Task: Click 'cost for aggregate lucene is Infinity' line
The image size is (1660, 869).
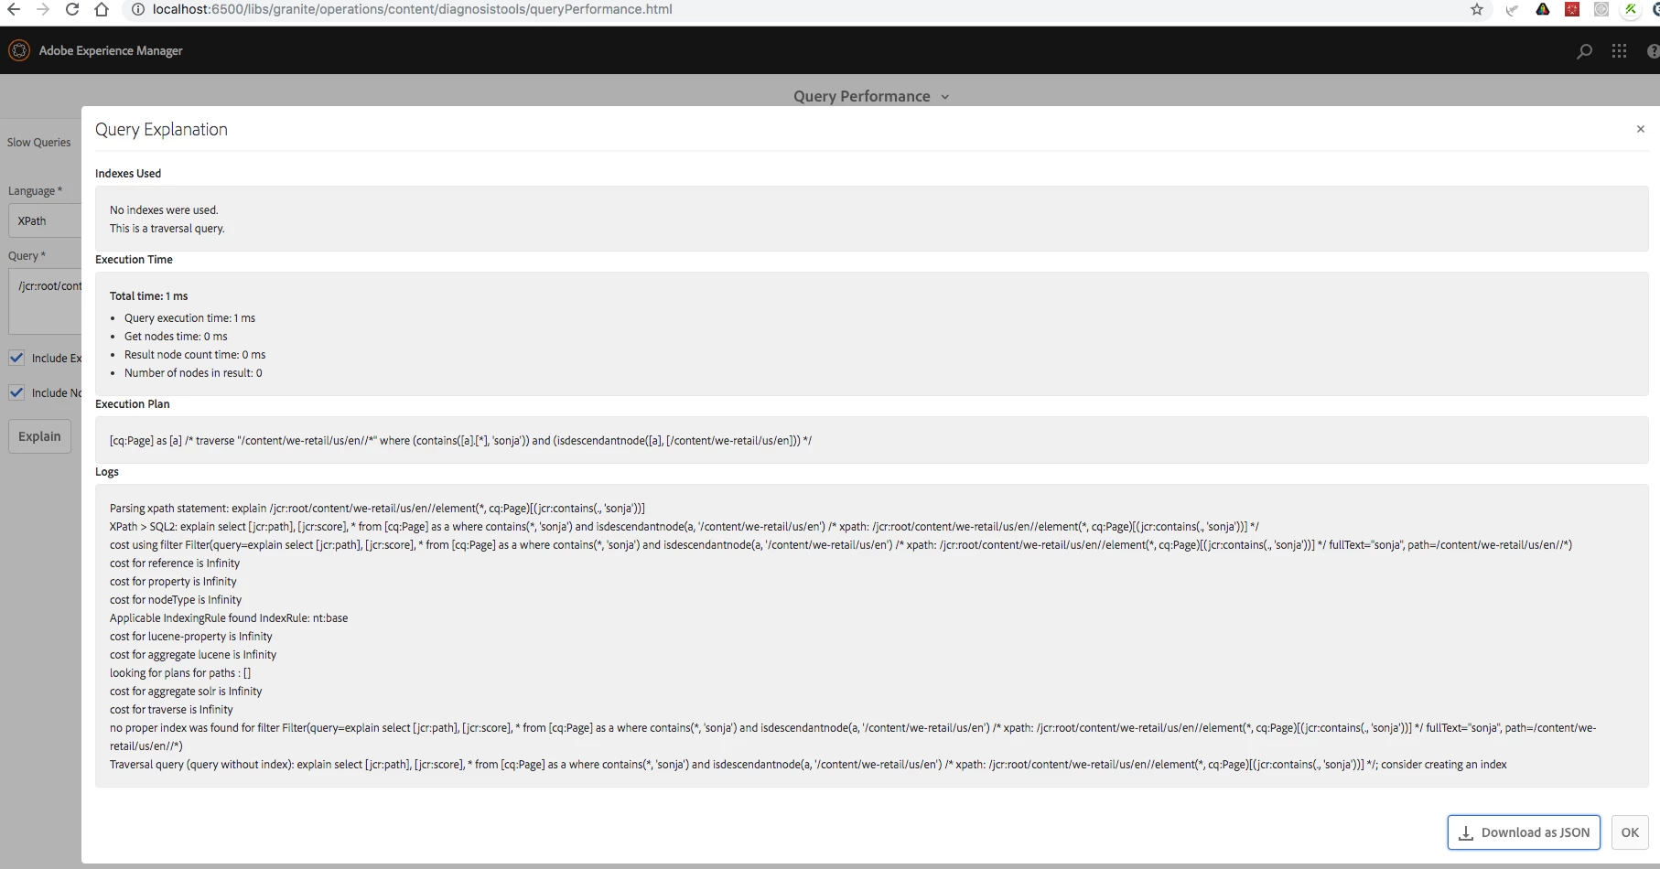Action: [x=193, y=654]
